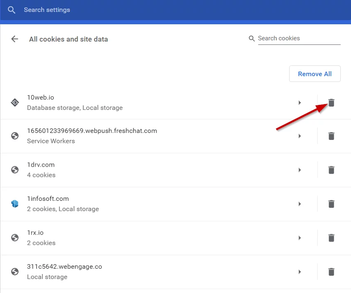Delete 311c5642.webengage.co data with trash icon
The height and width of the screenshot is (293, 351).
click(331, 272)
